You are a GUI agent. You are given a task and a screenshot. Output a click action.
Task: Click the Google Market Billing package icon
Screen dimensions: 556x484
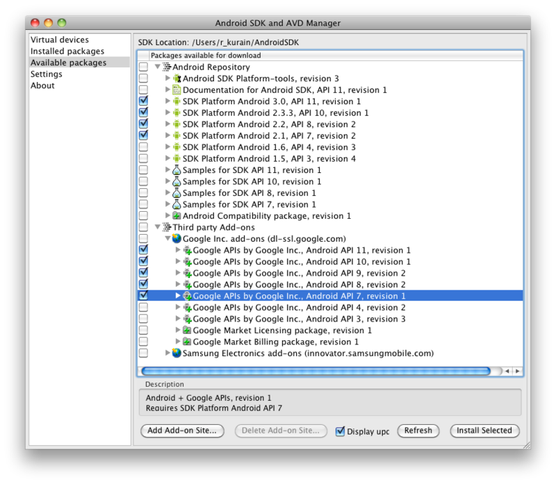pos(187,342)
